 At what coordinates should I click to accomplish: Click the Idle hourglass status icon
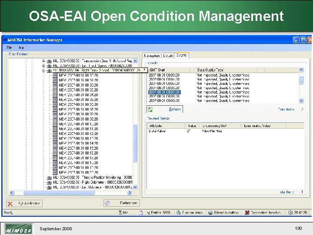point(120,213)
